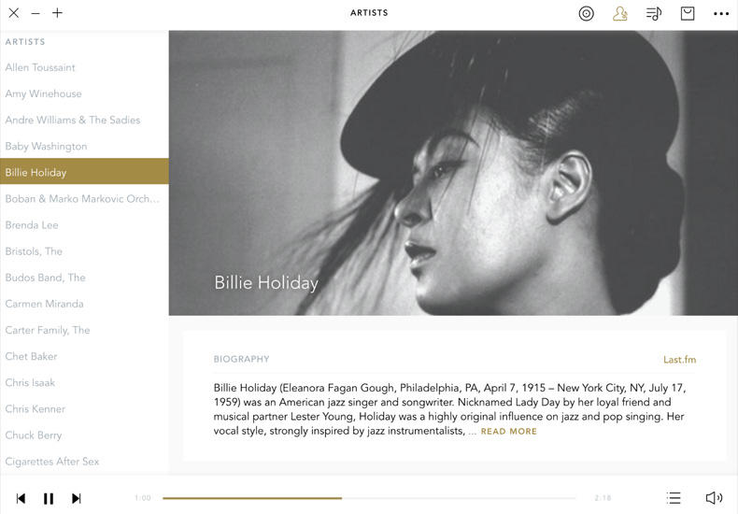Skip to the next track

77,498
